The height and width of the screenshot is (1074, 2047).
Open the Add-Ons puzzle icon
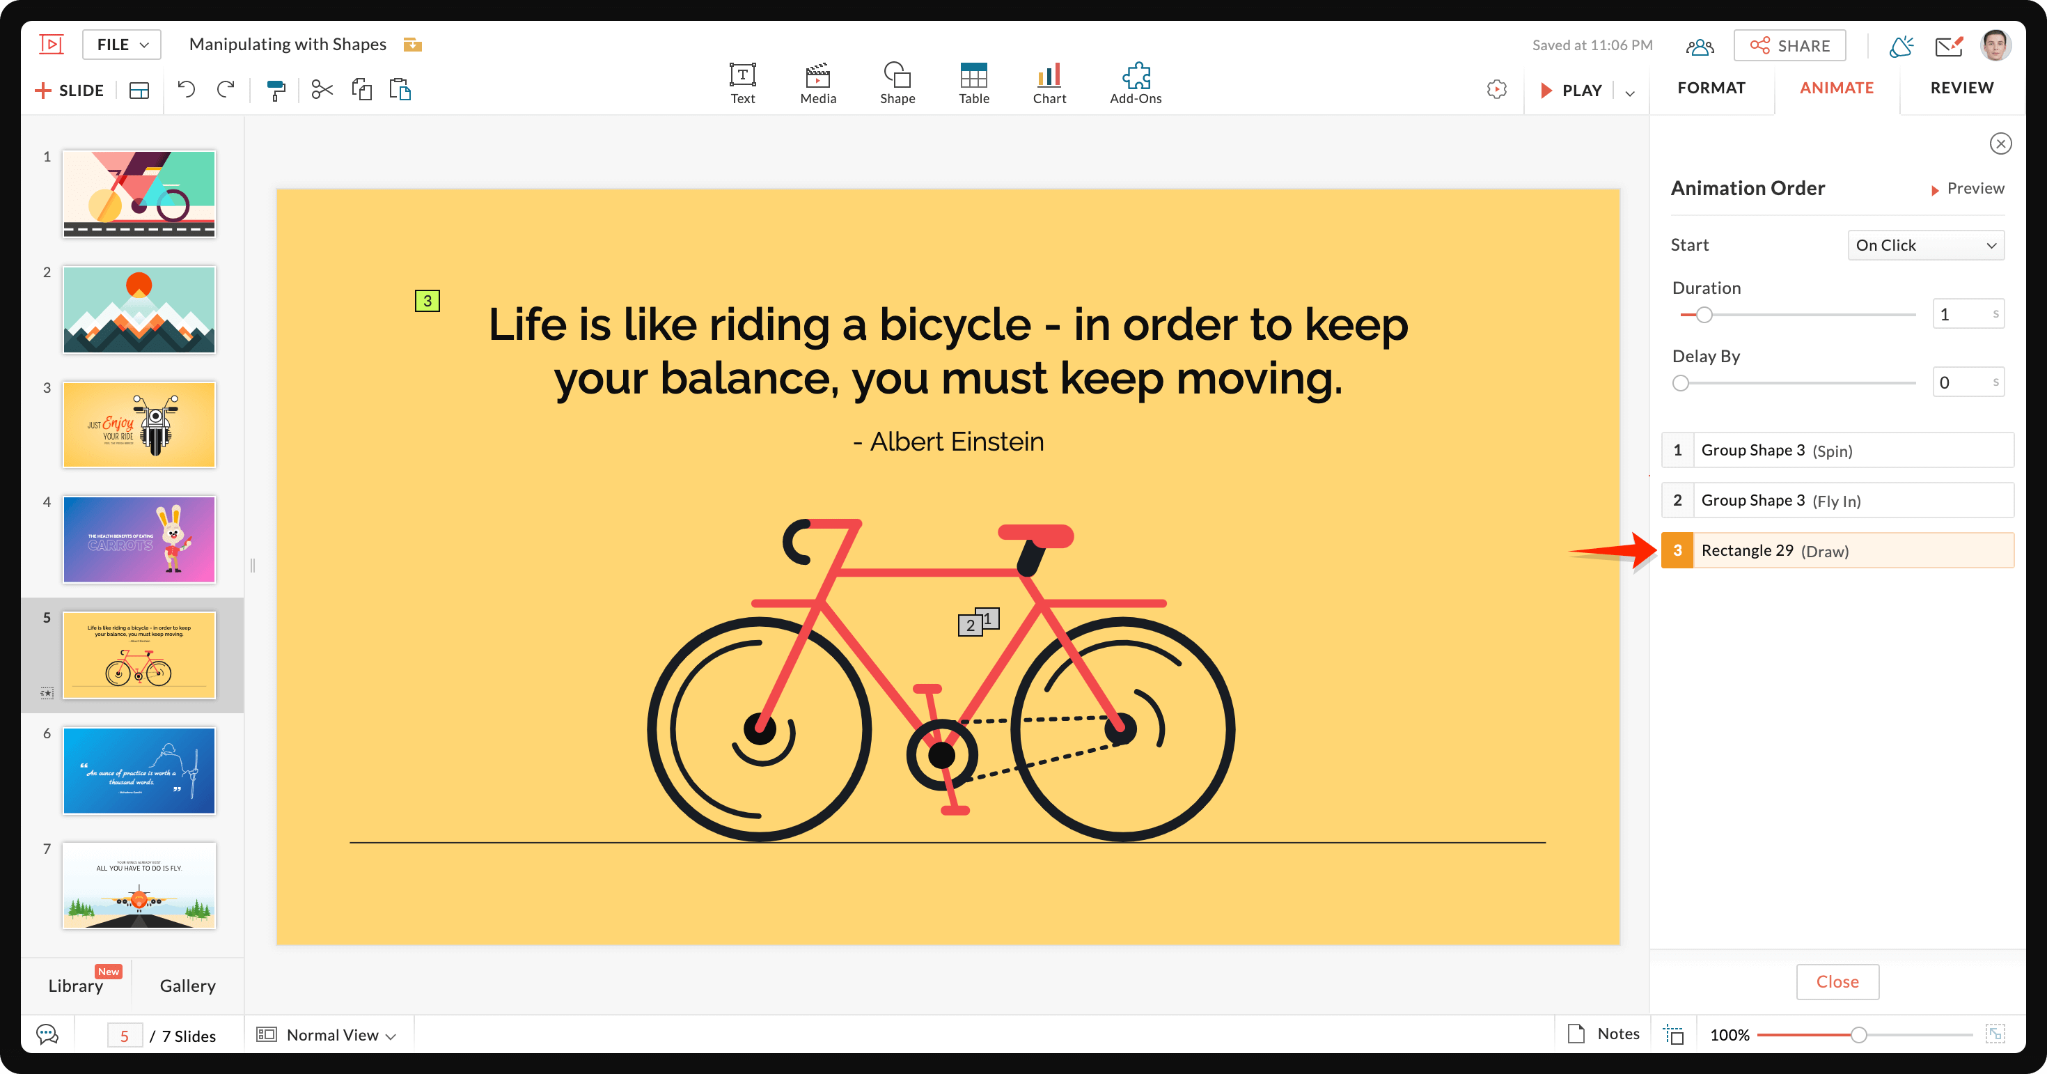(1135, 83)
